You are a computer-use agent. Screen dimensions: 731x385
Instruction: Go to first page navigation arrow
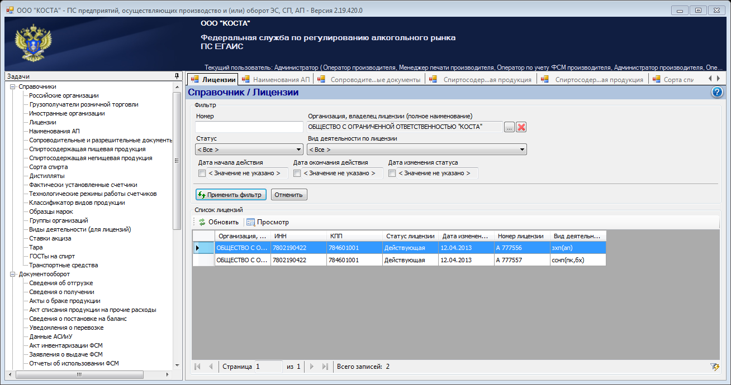point(197,367)
